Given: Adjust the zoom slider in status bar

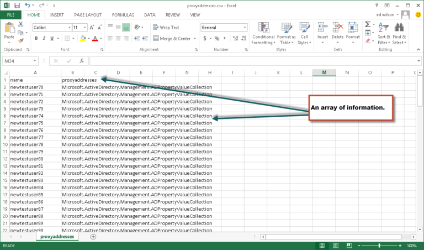Looking at the screenshot, I should click(x=379, y=245).
